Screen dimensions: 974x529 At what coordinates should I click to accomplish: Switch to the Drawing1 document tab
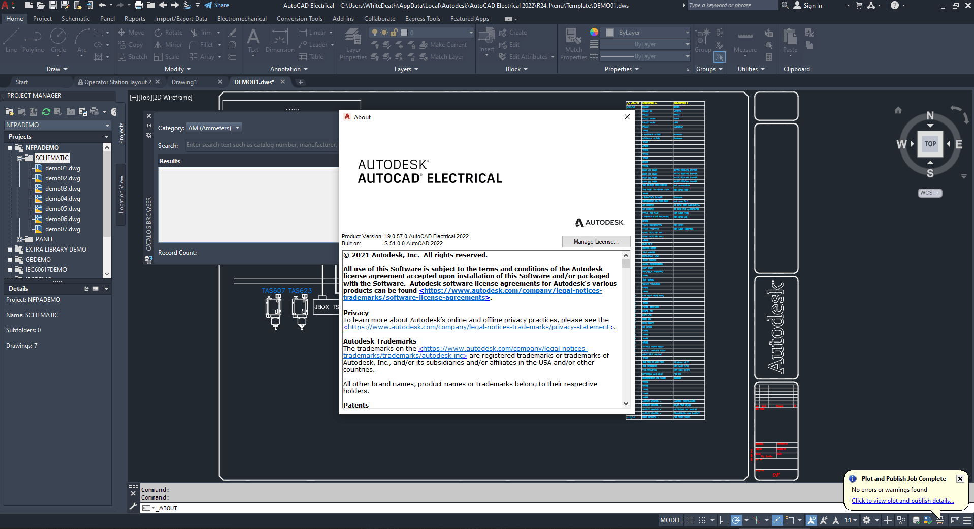pos(184,82)
